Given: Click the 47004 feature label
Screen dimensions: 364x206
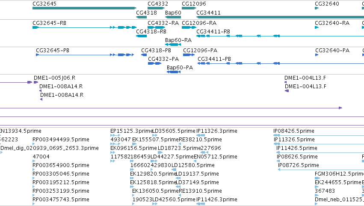Looking at the screenshot, I should [41, 156].
